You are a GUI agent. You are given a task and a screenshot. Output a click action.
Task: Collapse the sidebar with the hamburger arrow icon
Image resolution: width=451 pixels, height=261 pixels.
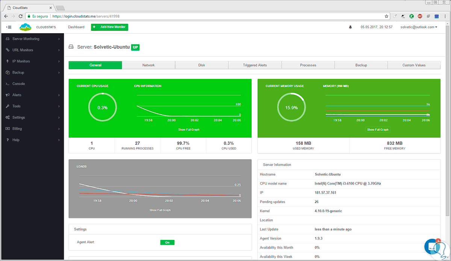(x=9, y=27)
